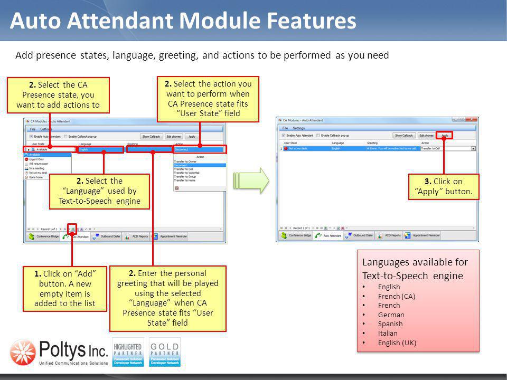This screenshot has width=507, height=380.
Task: Choose Transfer to Home from Action list
Action: click(x=185, y=180)
